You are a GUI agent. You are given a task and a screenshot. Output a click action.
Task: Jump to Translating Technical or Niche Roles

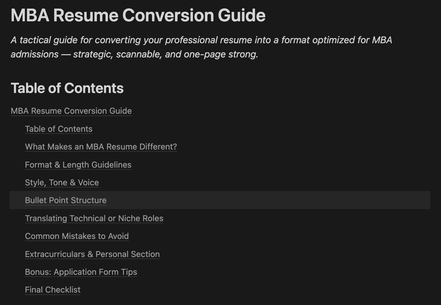pyautogui.click(x=94, y=219)
